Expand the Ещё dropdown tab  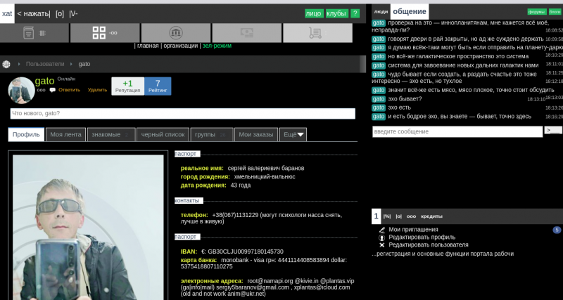293,134
